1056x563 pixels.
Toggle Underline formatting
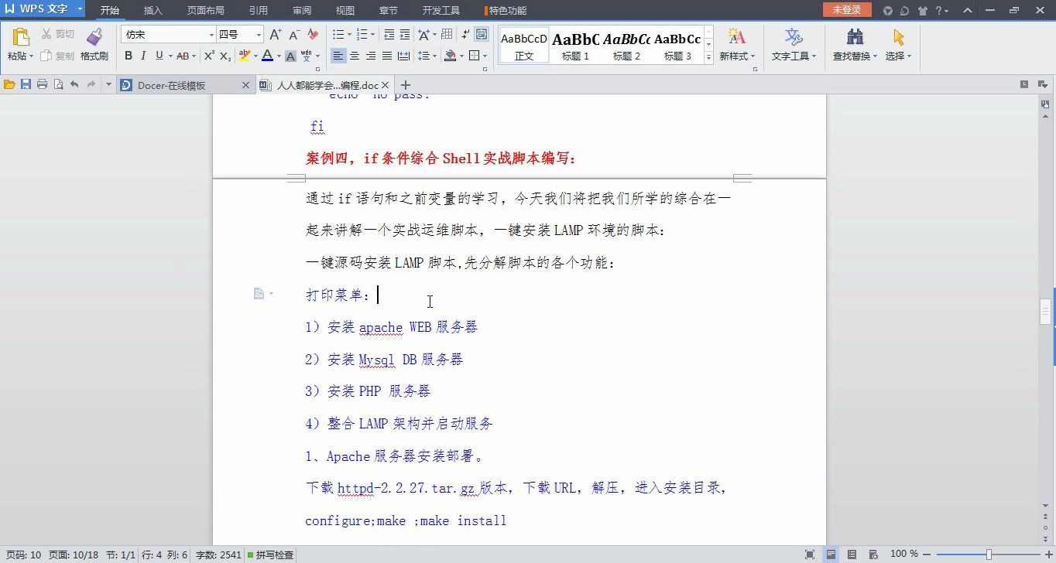(159, 56)
